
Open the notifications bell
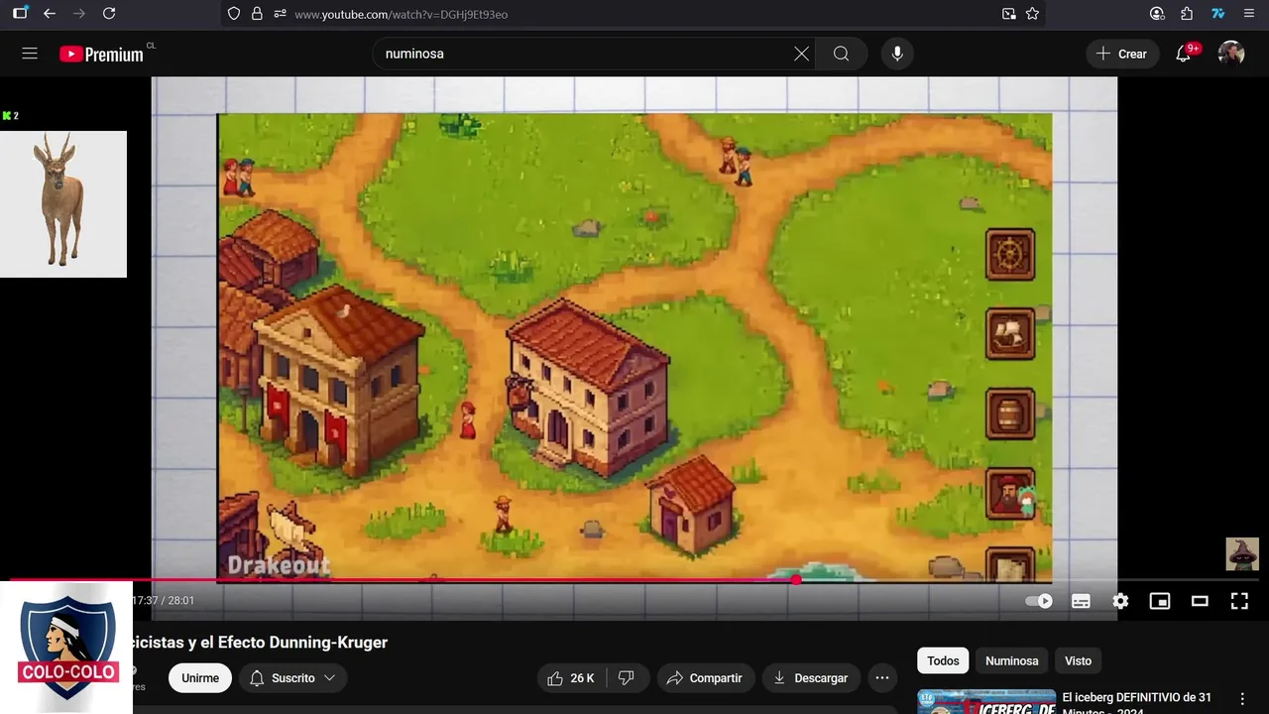(x=1184, y=54)
